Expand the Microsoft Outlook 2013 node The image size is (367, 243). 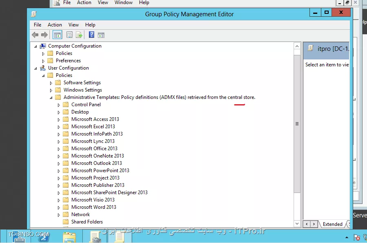pyautogui.click(x=59, y=164)
